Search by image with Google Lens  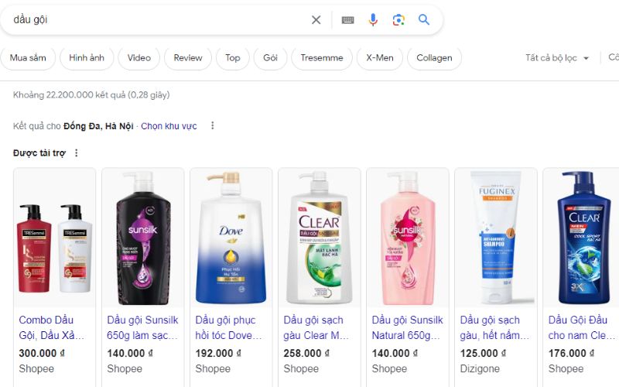point(398,20)
